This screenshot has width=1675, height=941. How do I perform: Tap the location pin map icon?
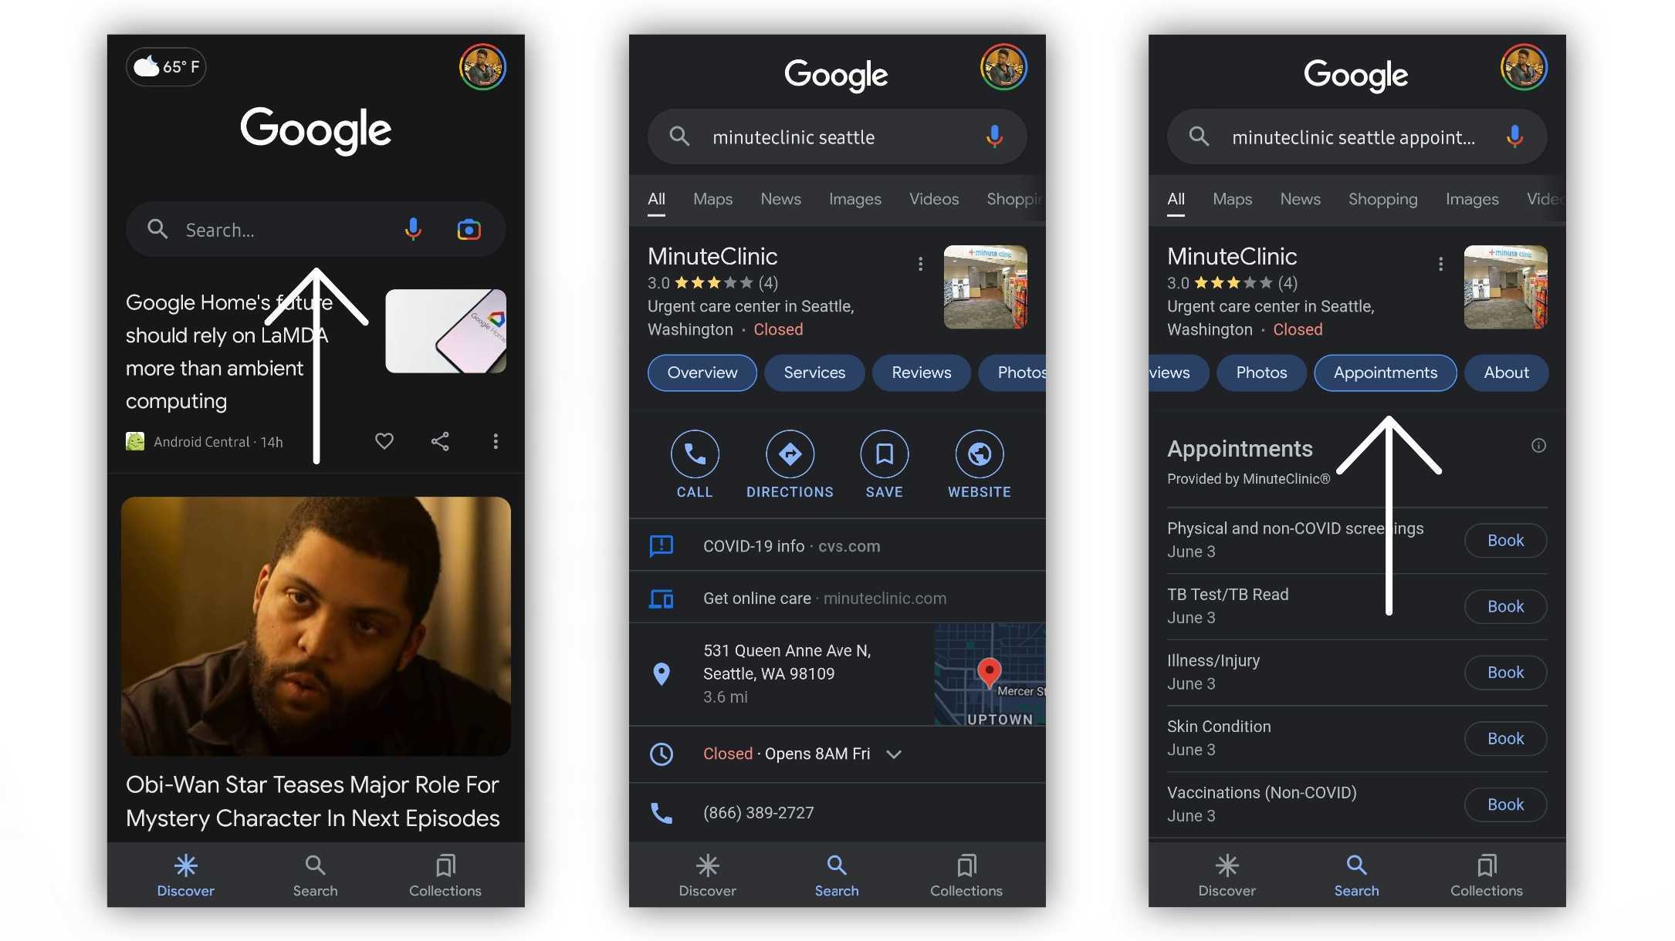660,672
